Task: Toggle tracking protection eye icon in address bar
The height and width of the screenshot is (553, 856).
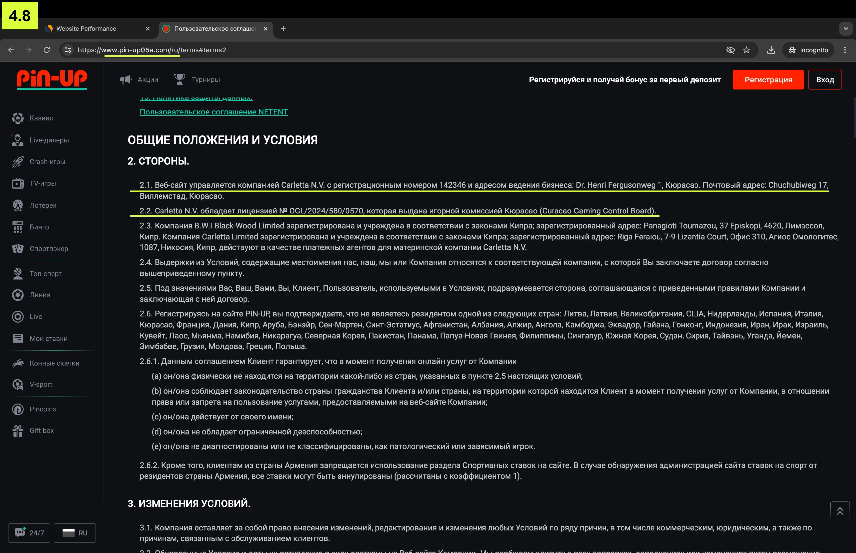Action: (730, 50)
